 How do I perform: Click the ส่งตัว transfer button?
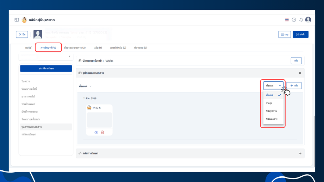coord(300,34)
